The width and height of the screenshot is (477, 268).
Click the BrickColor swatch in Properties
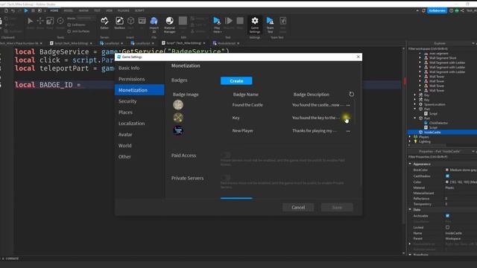pyautogui.click(x=447, y=170)
